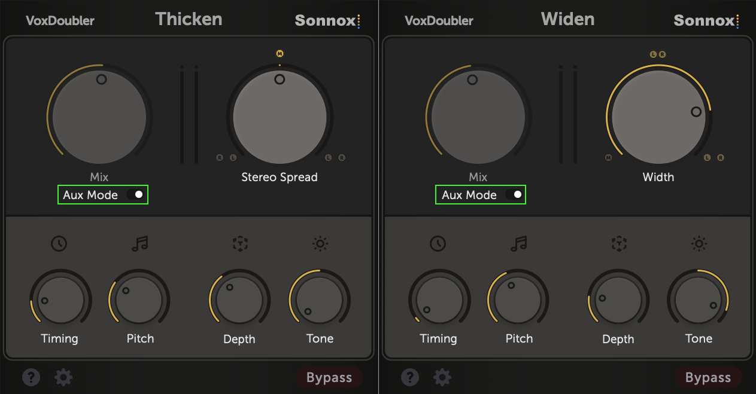
Task: Click the Mix knob in Thicken
Action: pos(99,116)
